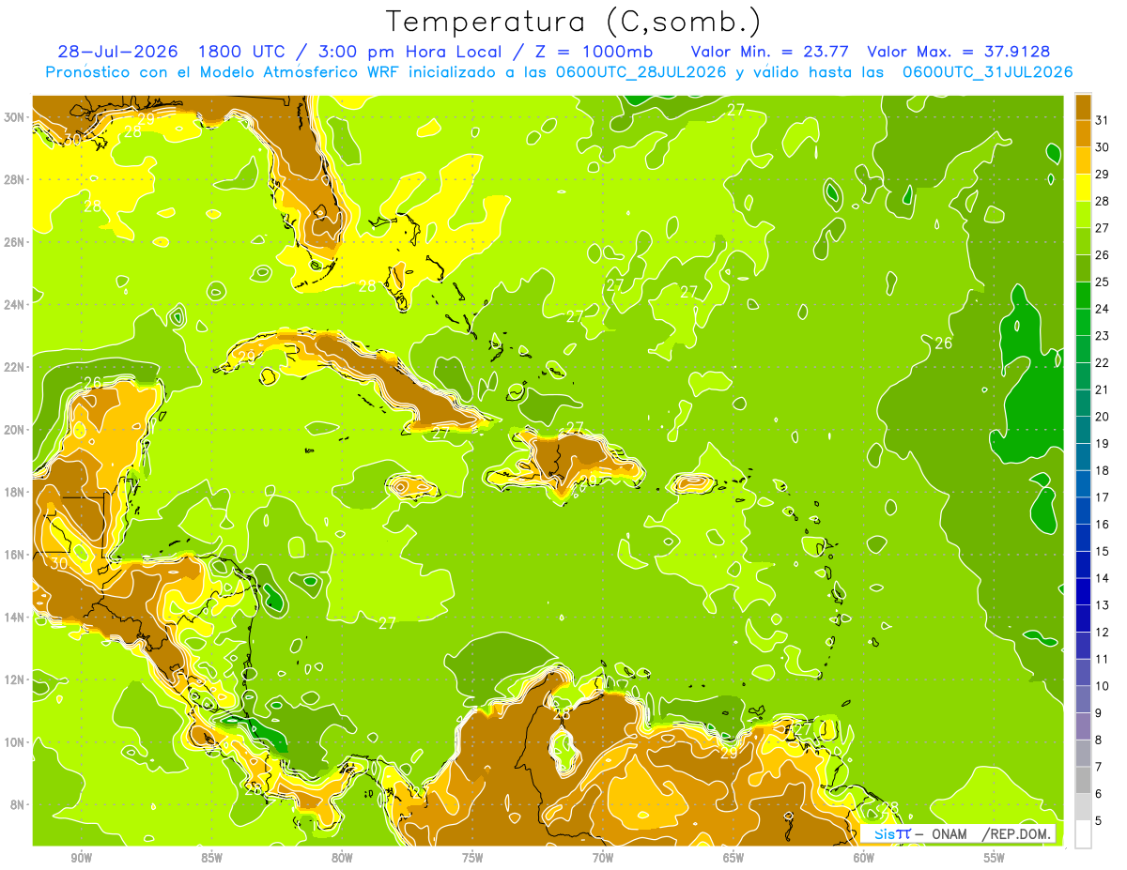Click the "28N" latitude label
Viewport: 1127px width, 870px height.
[16, 179]
